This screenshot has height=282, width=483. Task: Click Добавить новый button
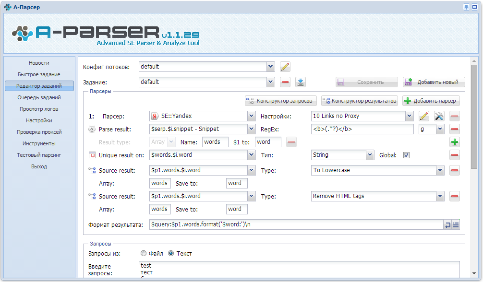[434, 82]
